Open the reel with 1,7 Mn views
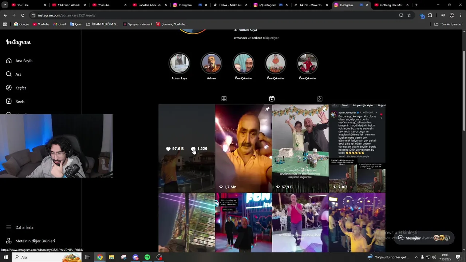The width and height of the screenshot is (466, 262). (243, 148)
